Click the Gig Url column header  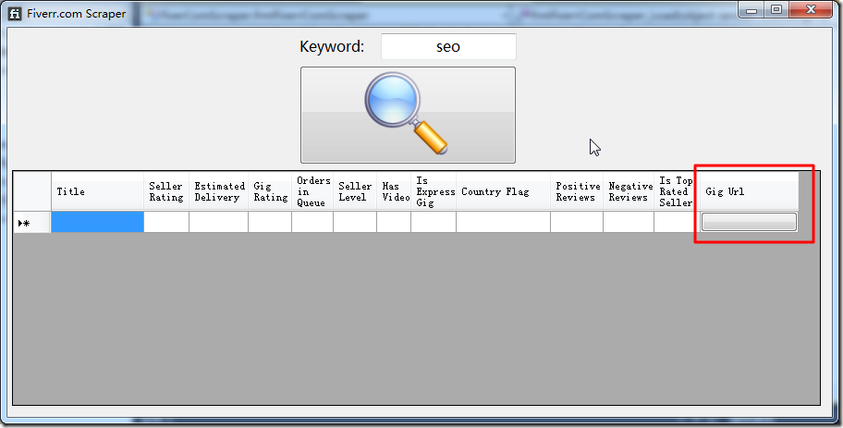pyautogui.click(x=749, y=191)
